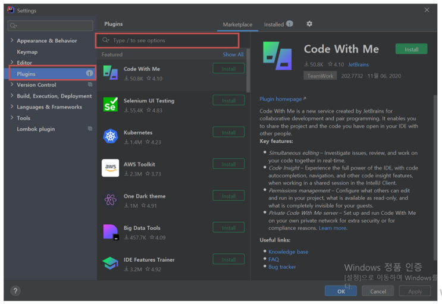Install One Dark theme plugin
Image resolution: width=442 pixels, height=304 pixels.
(x=228, y=196)
